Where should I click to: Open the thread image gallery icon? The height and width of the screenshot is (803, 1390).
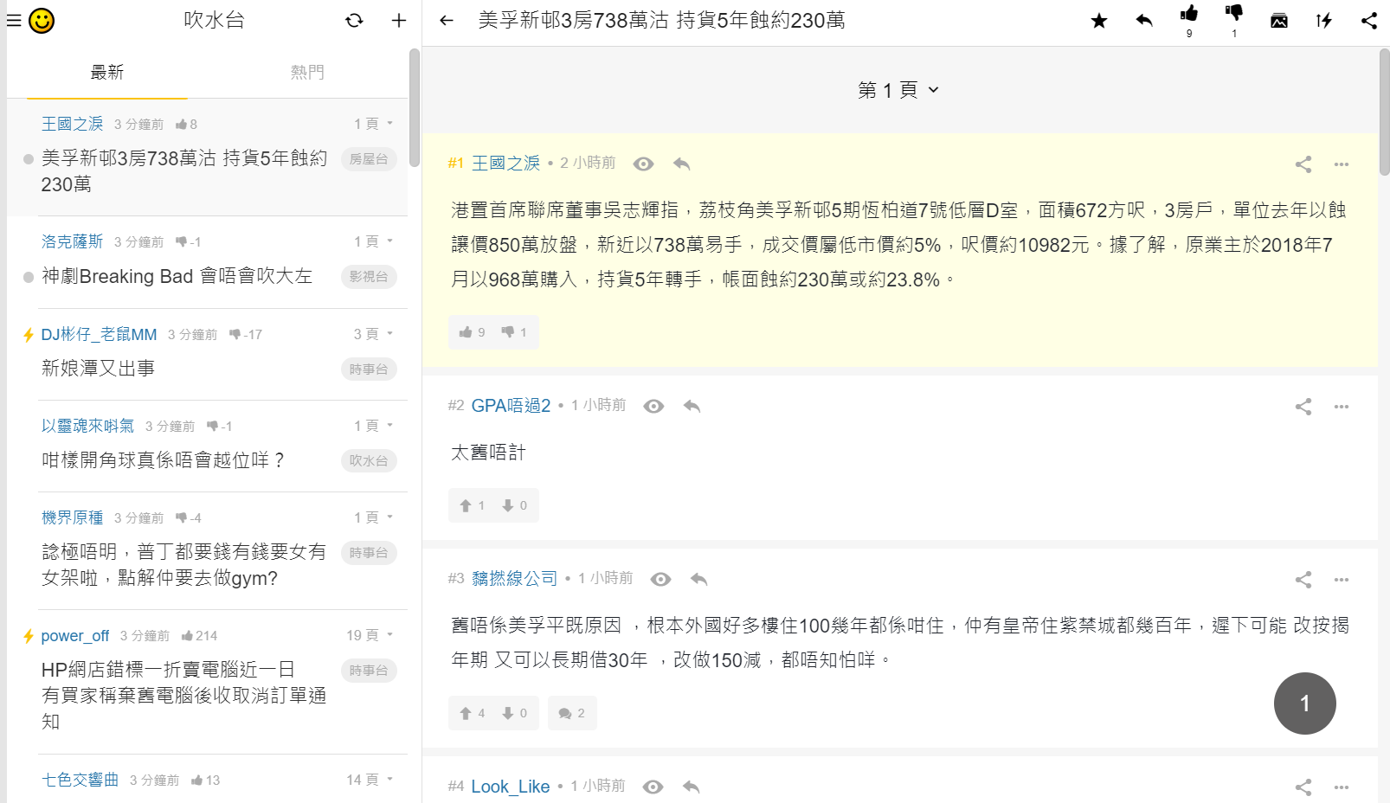coord(1279,20)
